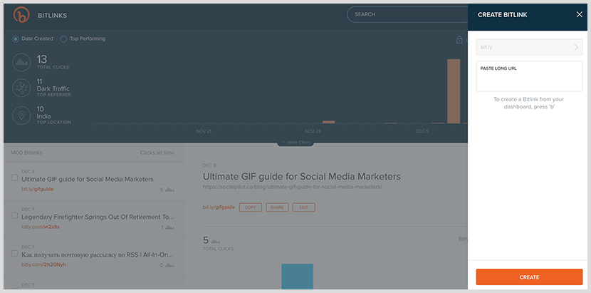591x293 pixels.
Task: Click the Search field in header
Action: [406, 14]
